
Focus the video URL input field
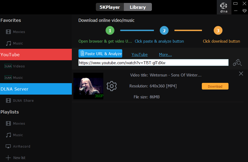tap(153, 63)
